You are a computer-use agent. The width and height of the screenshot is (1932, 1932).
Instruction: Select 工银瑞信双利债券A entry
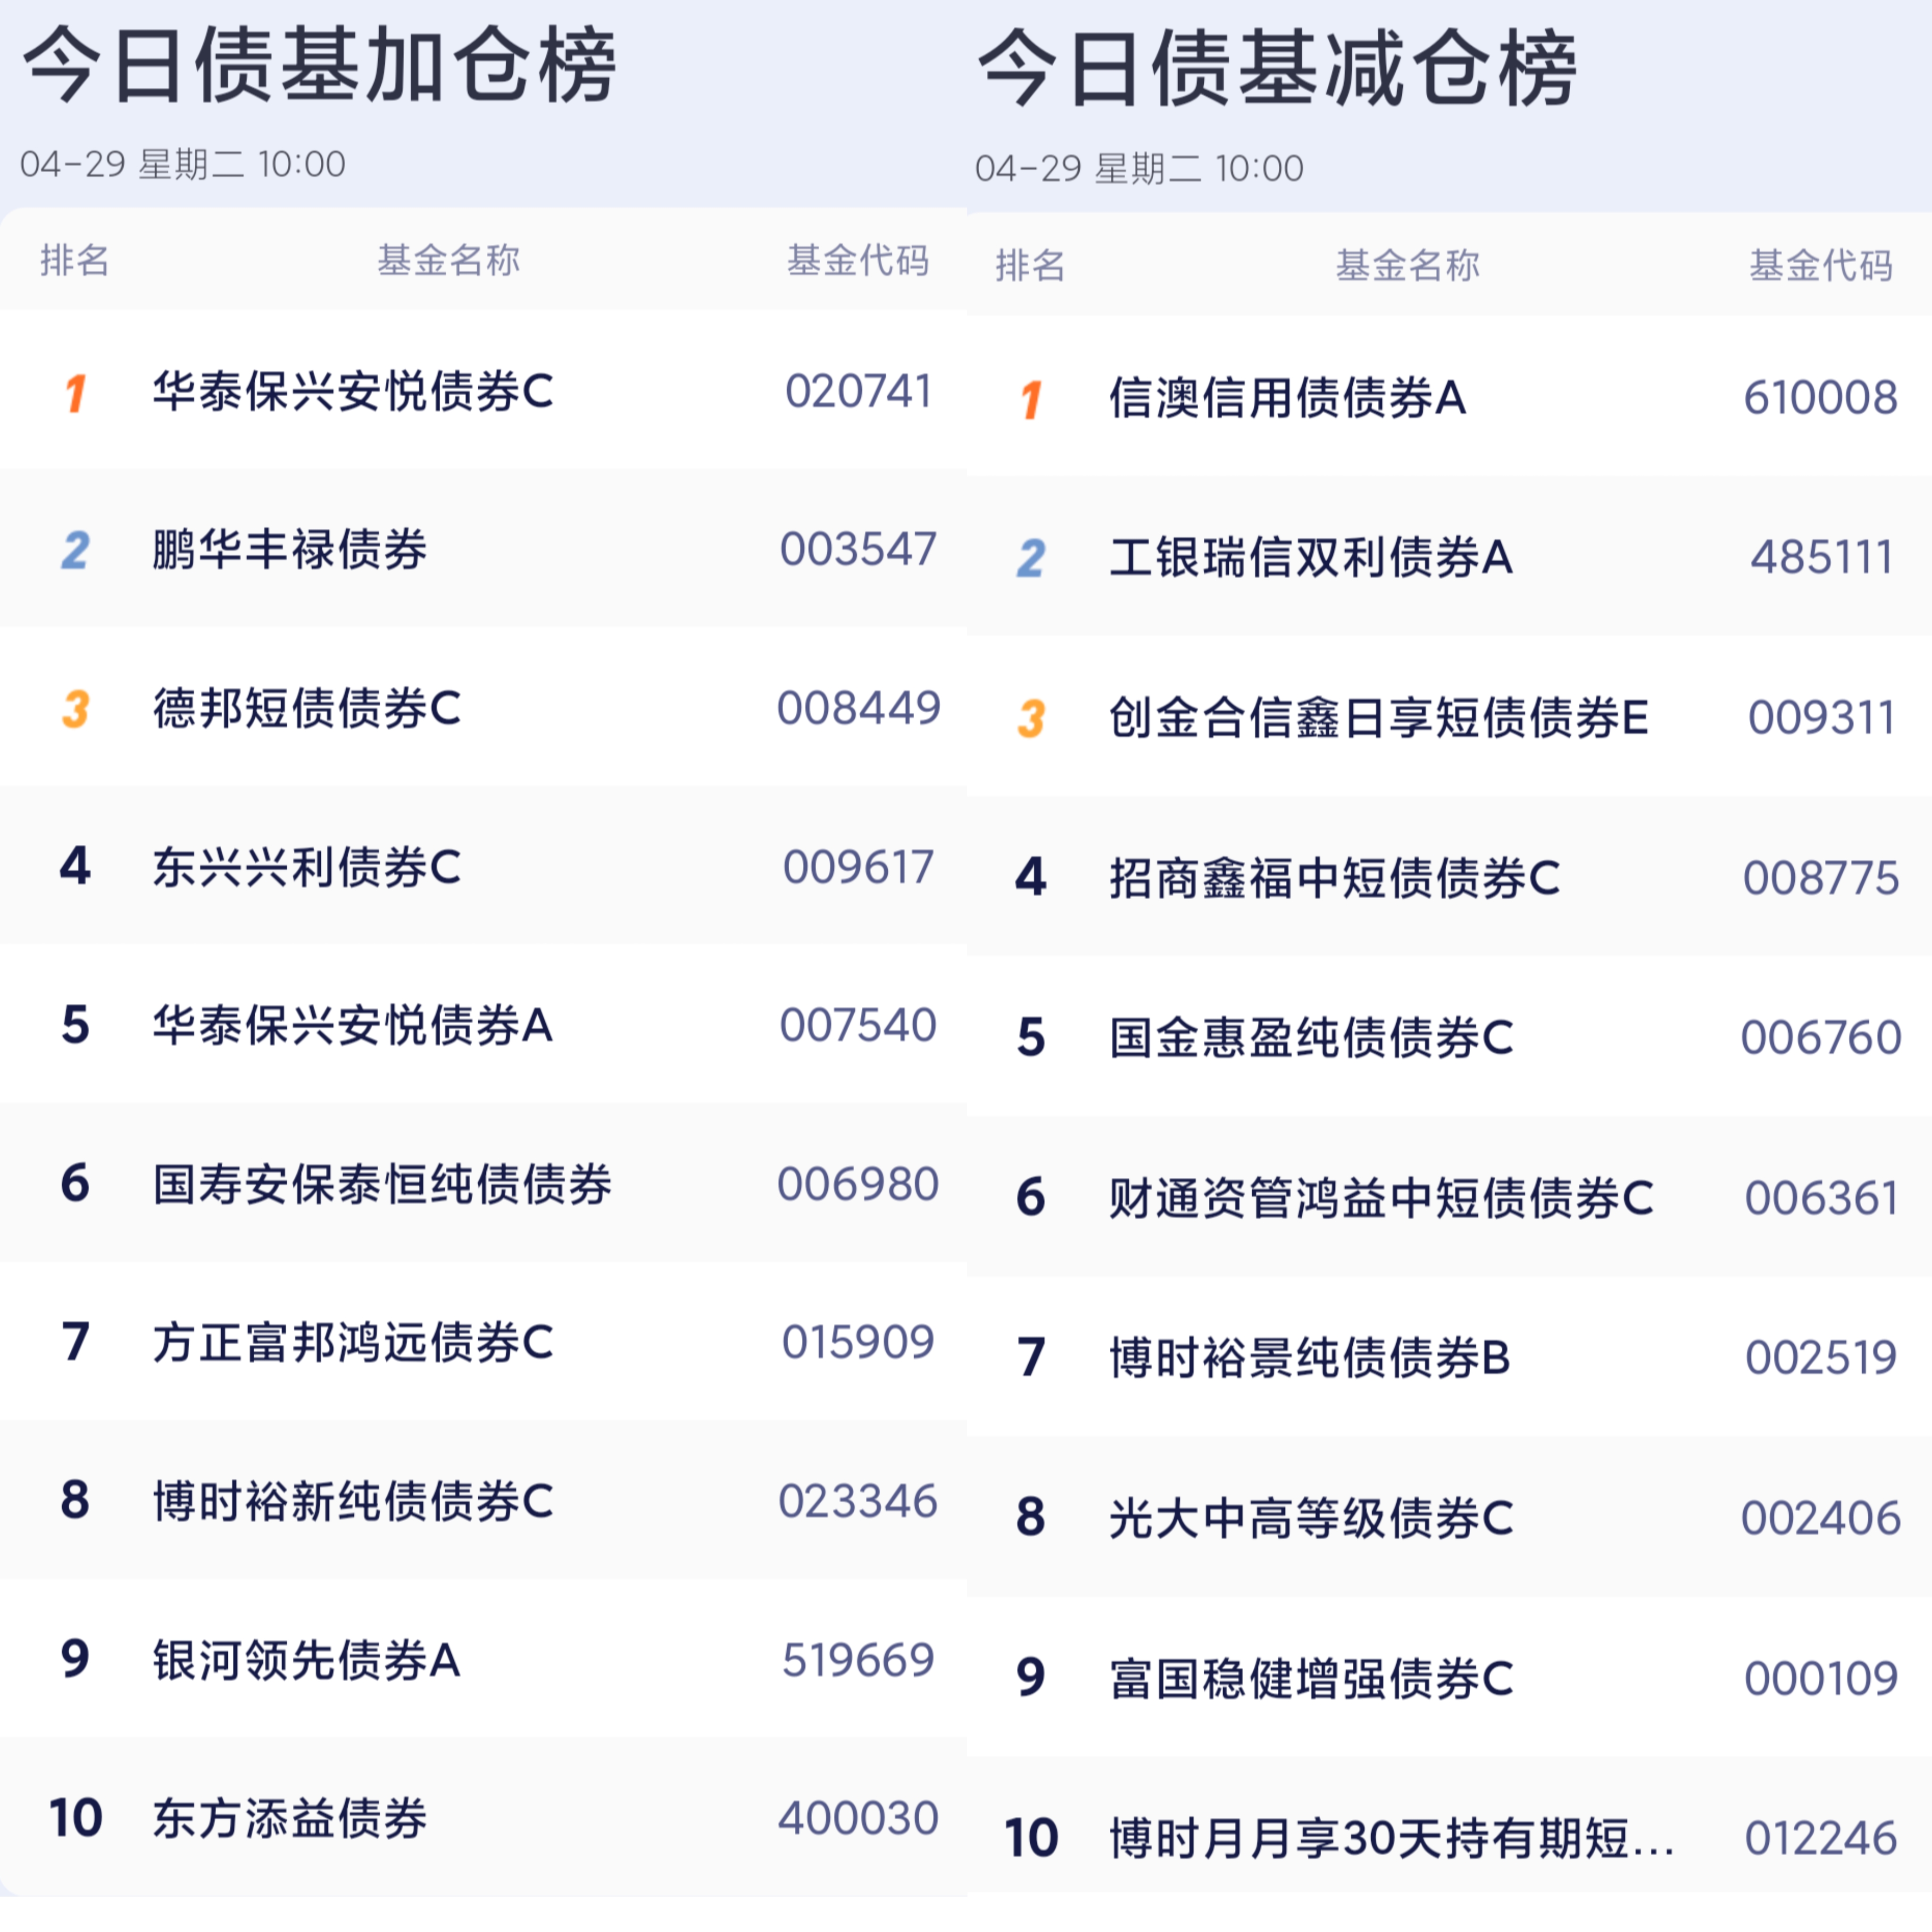[1310, 551]
